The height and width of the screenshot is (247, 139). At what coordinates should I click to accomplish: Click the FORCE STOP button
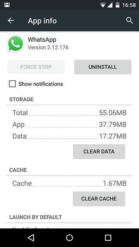pos(36,67)
